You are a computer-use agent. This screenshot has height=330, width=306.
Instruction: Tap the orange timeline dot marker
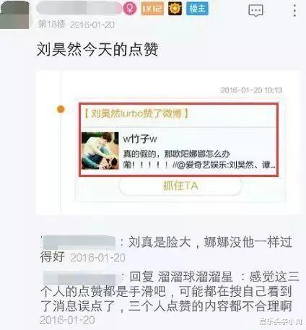click(x=61, y=109)
